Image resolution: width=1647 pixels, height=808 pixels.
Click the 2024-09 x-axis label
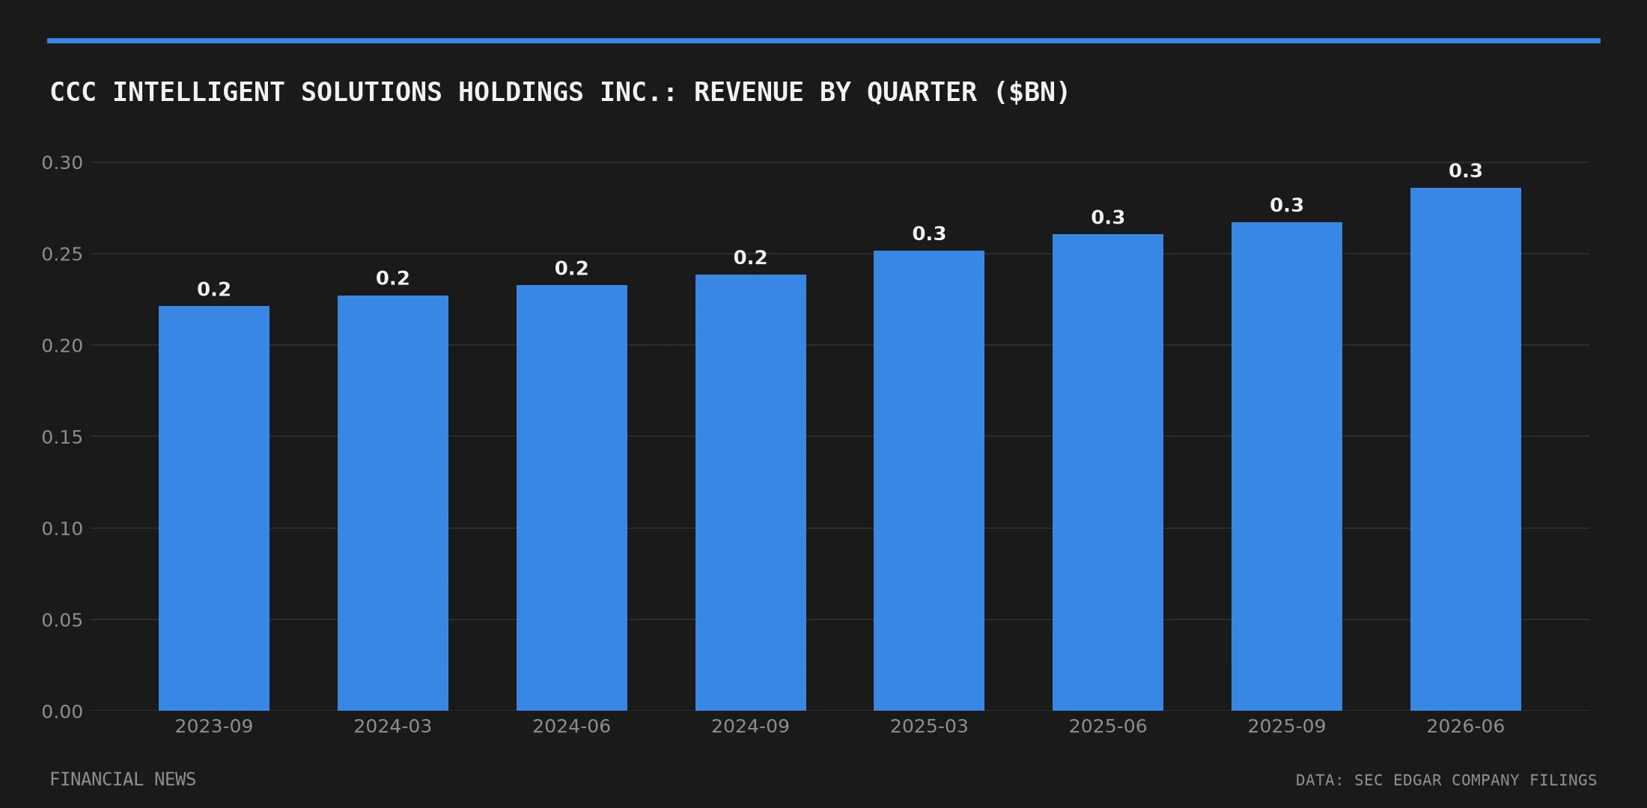pyautogui.click(x=751, y=726)
